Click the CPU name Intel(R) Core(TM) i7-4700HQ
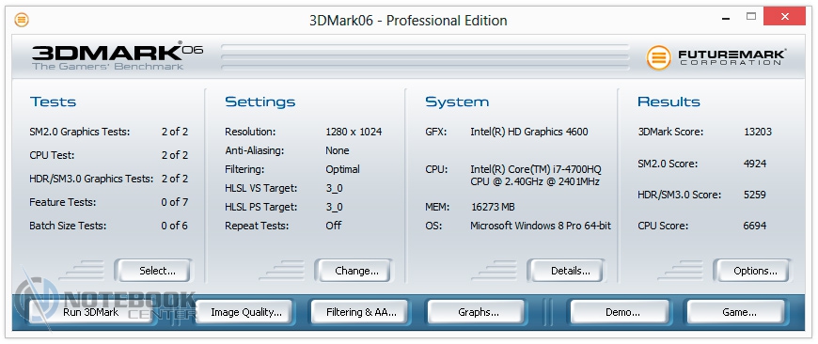Viewport: 818px width, 344px height. click(x=536, y=169)
